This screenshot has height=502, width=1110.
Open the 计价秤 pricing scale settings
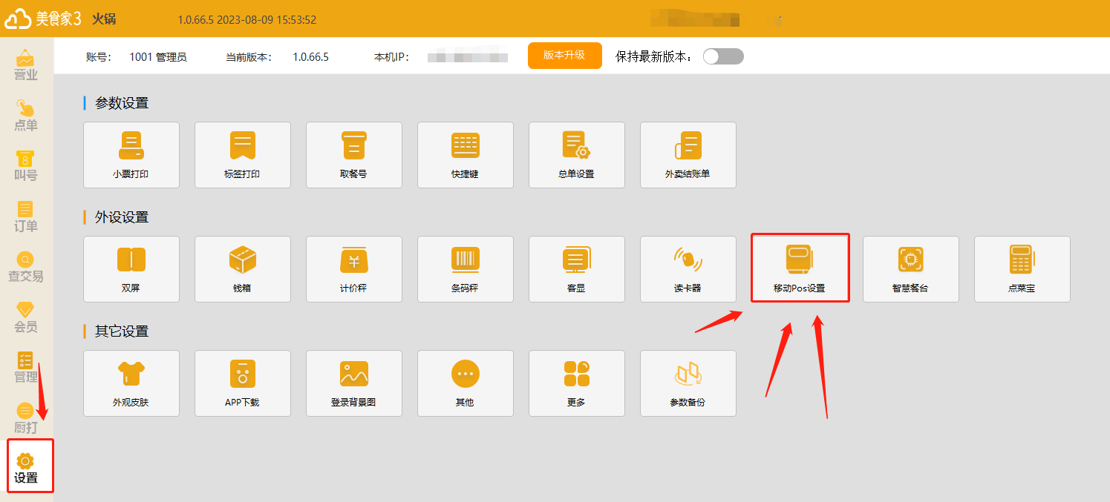pyautogui.click(x=354, y=269)
